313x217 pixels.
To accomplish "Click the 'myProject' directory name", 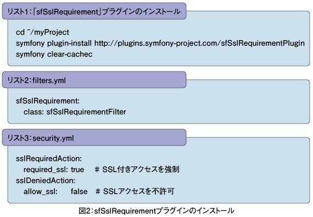I will pos(52,32).
